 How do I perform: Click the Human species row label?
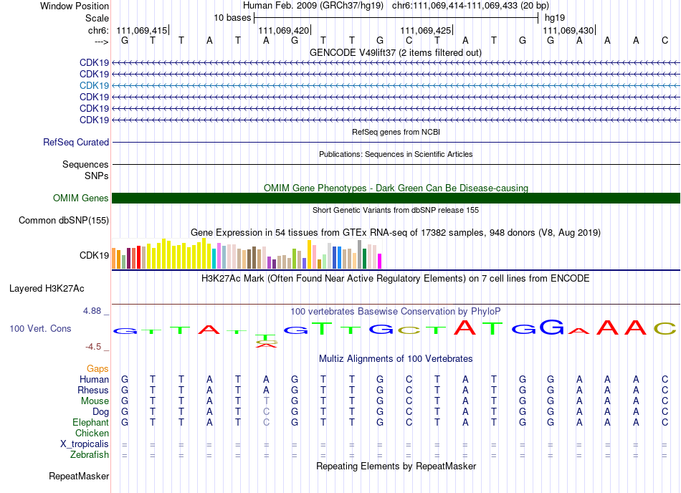tap(94, 379)
